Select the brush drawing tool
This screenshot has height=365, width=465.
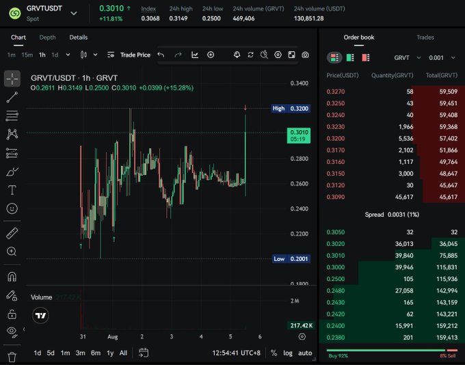pyautogui.click(x=12, y=172)
